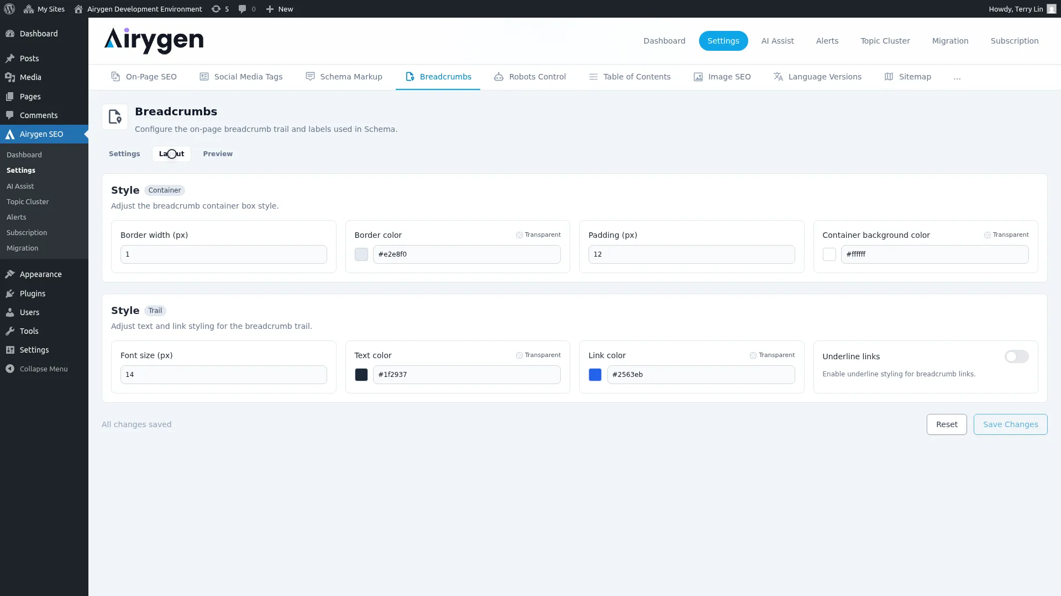Open the Topic Cluster top navigation item
The height and width of the screenshot is (596, 1061).
click(885, 41)
